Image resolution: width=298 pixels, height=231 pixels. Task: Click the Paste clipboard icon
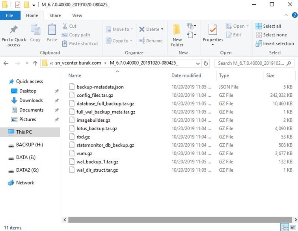52,30
